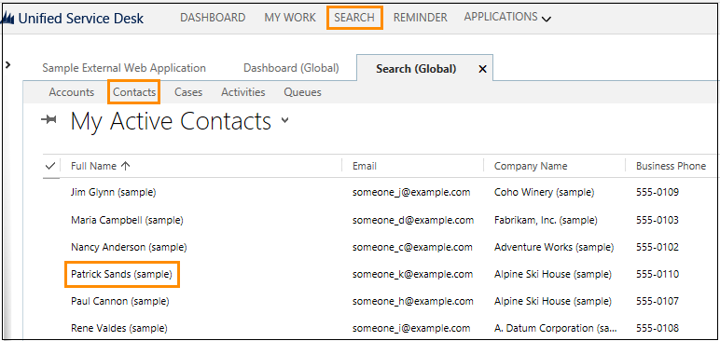
Task: Select phone number 555-0110
Action: pyautogui.click(x=658, y=275)
